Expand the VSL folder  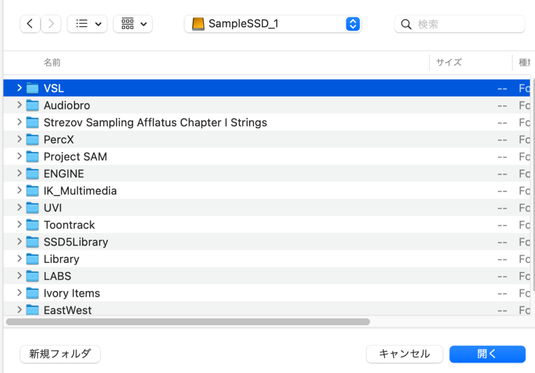point(19,88)
